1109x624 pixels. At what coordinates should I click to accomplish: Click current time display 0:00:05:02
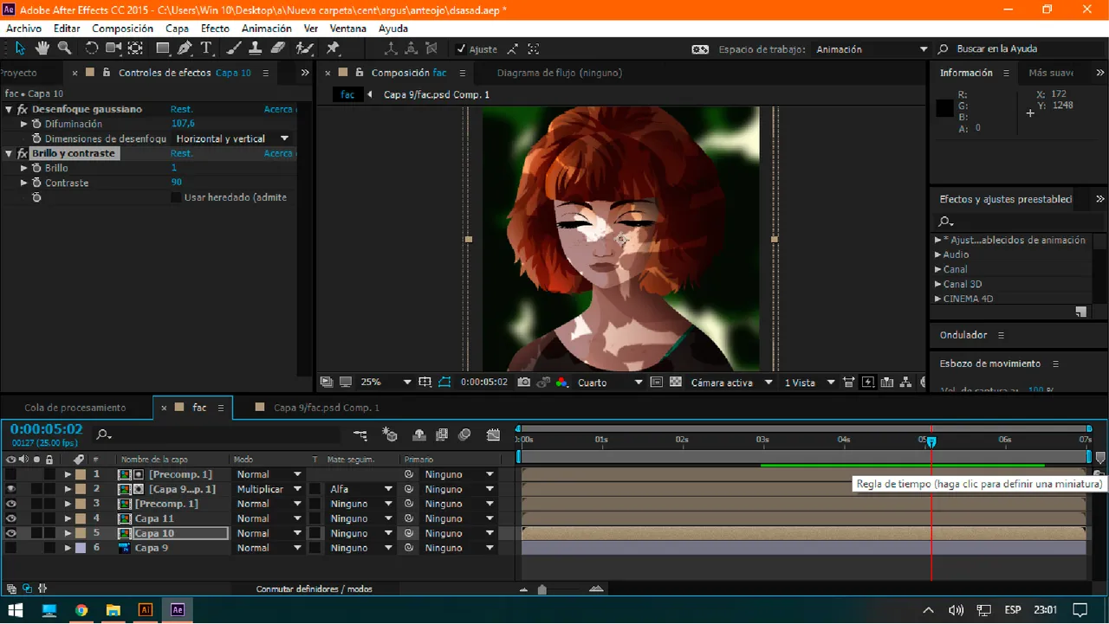(46, 429)
